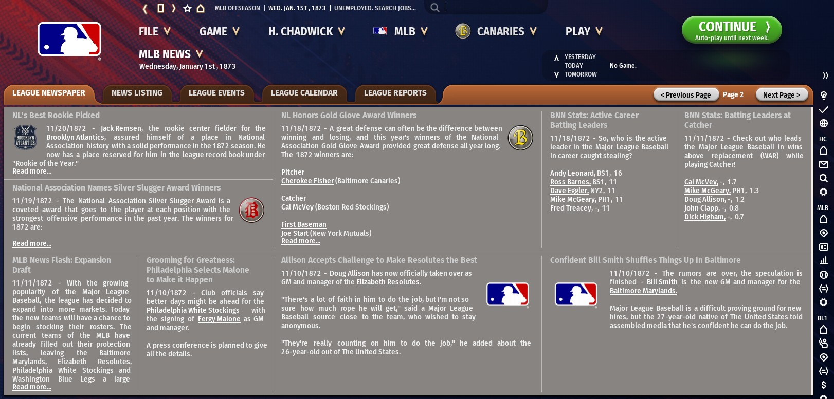Viewport: 834px width, 399px height.
Task: Expand the MLB NEWS page dropdown
Action: [x=171, y=54]
